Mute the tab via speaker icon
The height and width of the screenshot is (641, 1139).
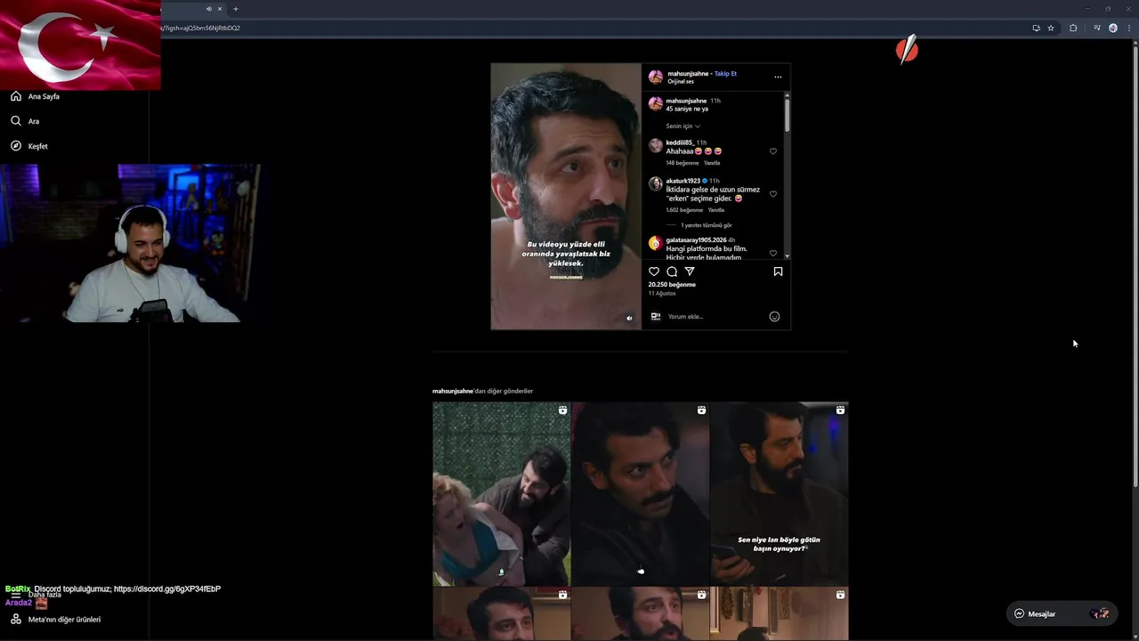tap(209, 9)
